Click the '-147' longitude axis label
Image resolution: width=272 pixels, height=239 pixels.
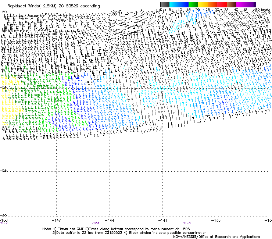point(56,220)
